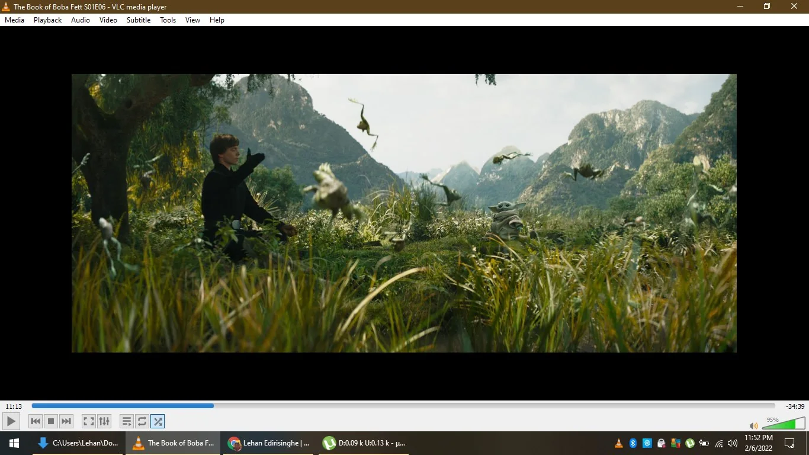Screen dimensions: 809x455
Task: Click the green uTorrent tray icon
Action: click(x=690, y=443)
